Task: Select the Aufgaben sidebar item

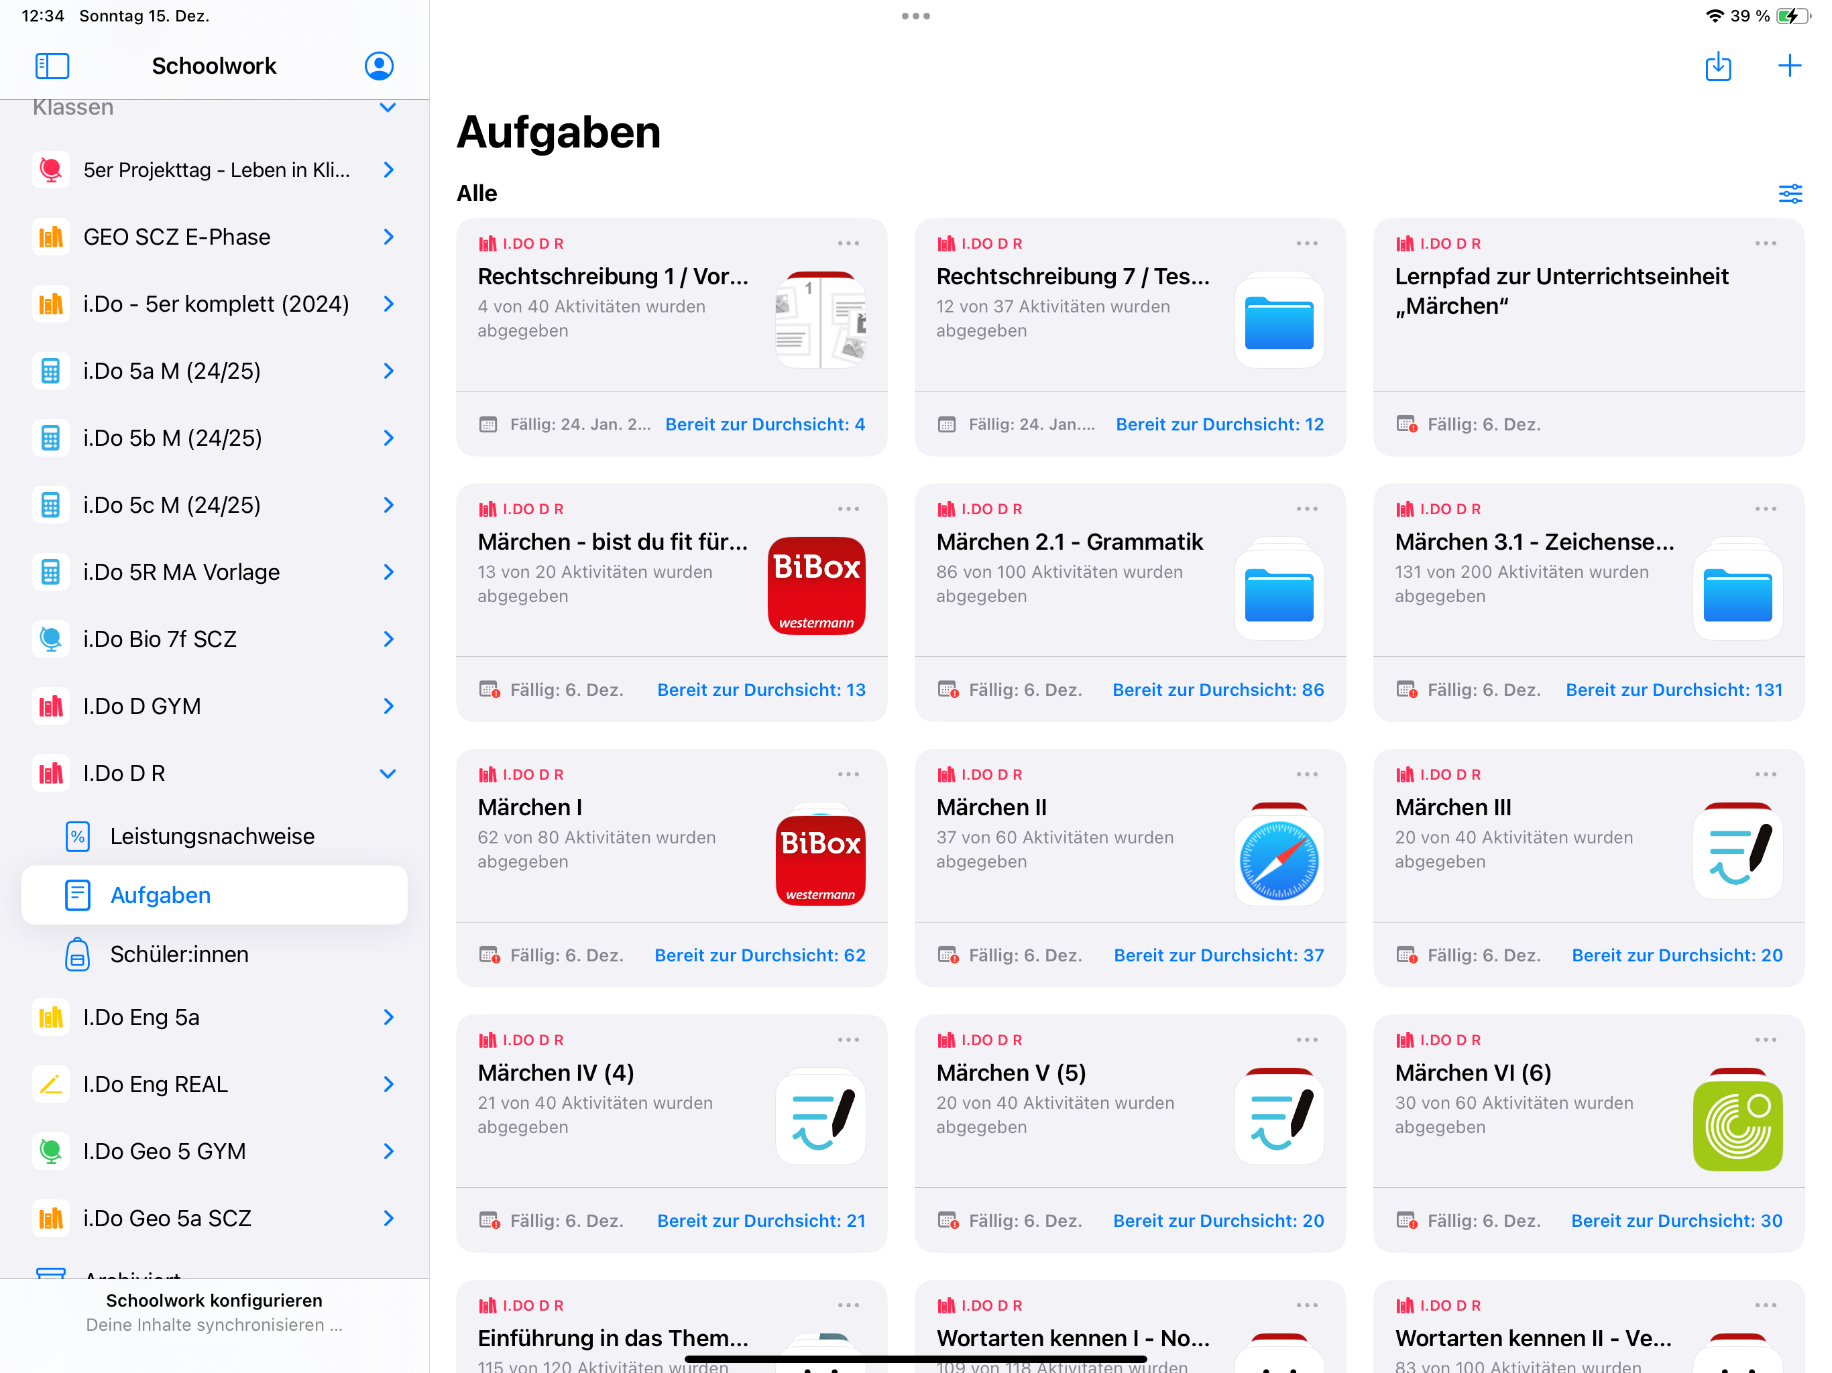Action: coord(161,895)
